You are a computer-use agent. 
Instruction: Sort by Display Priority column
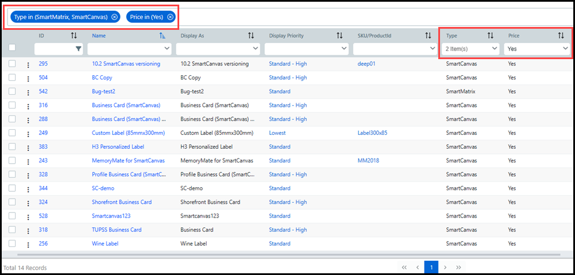coord(339,36)
